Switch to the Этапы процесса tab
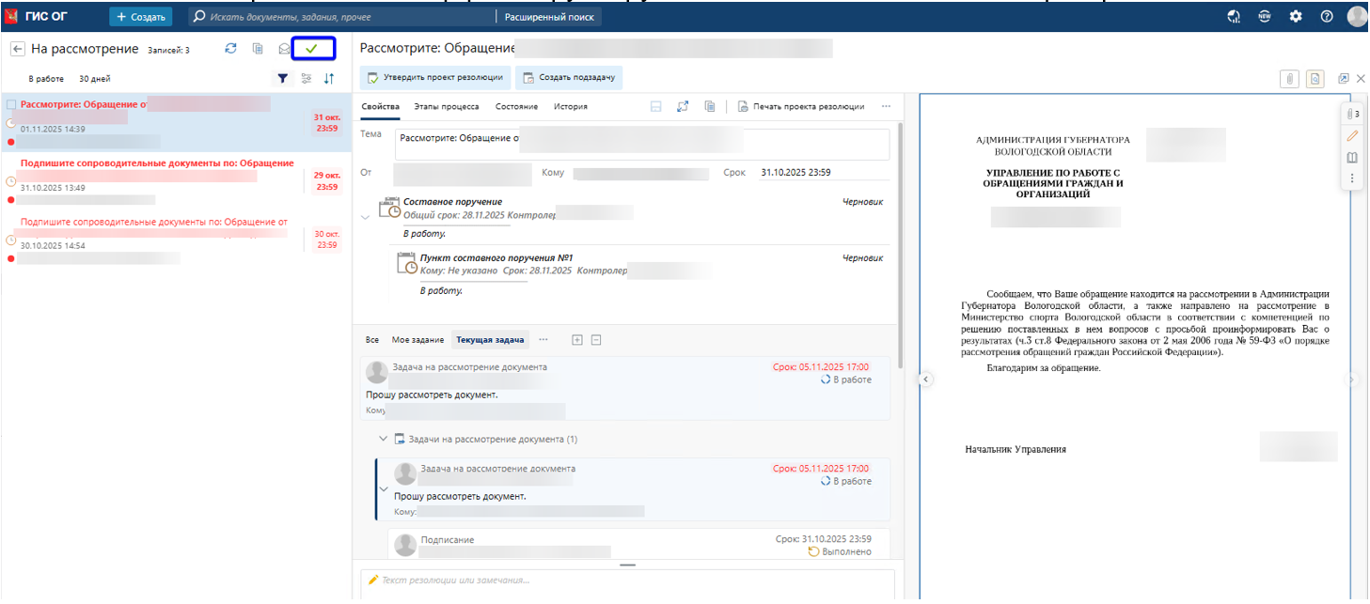Viewport: 1370px width, 604px height. (x=446, y=107)
